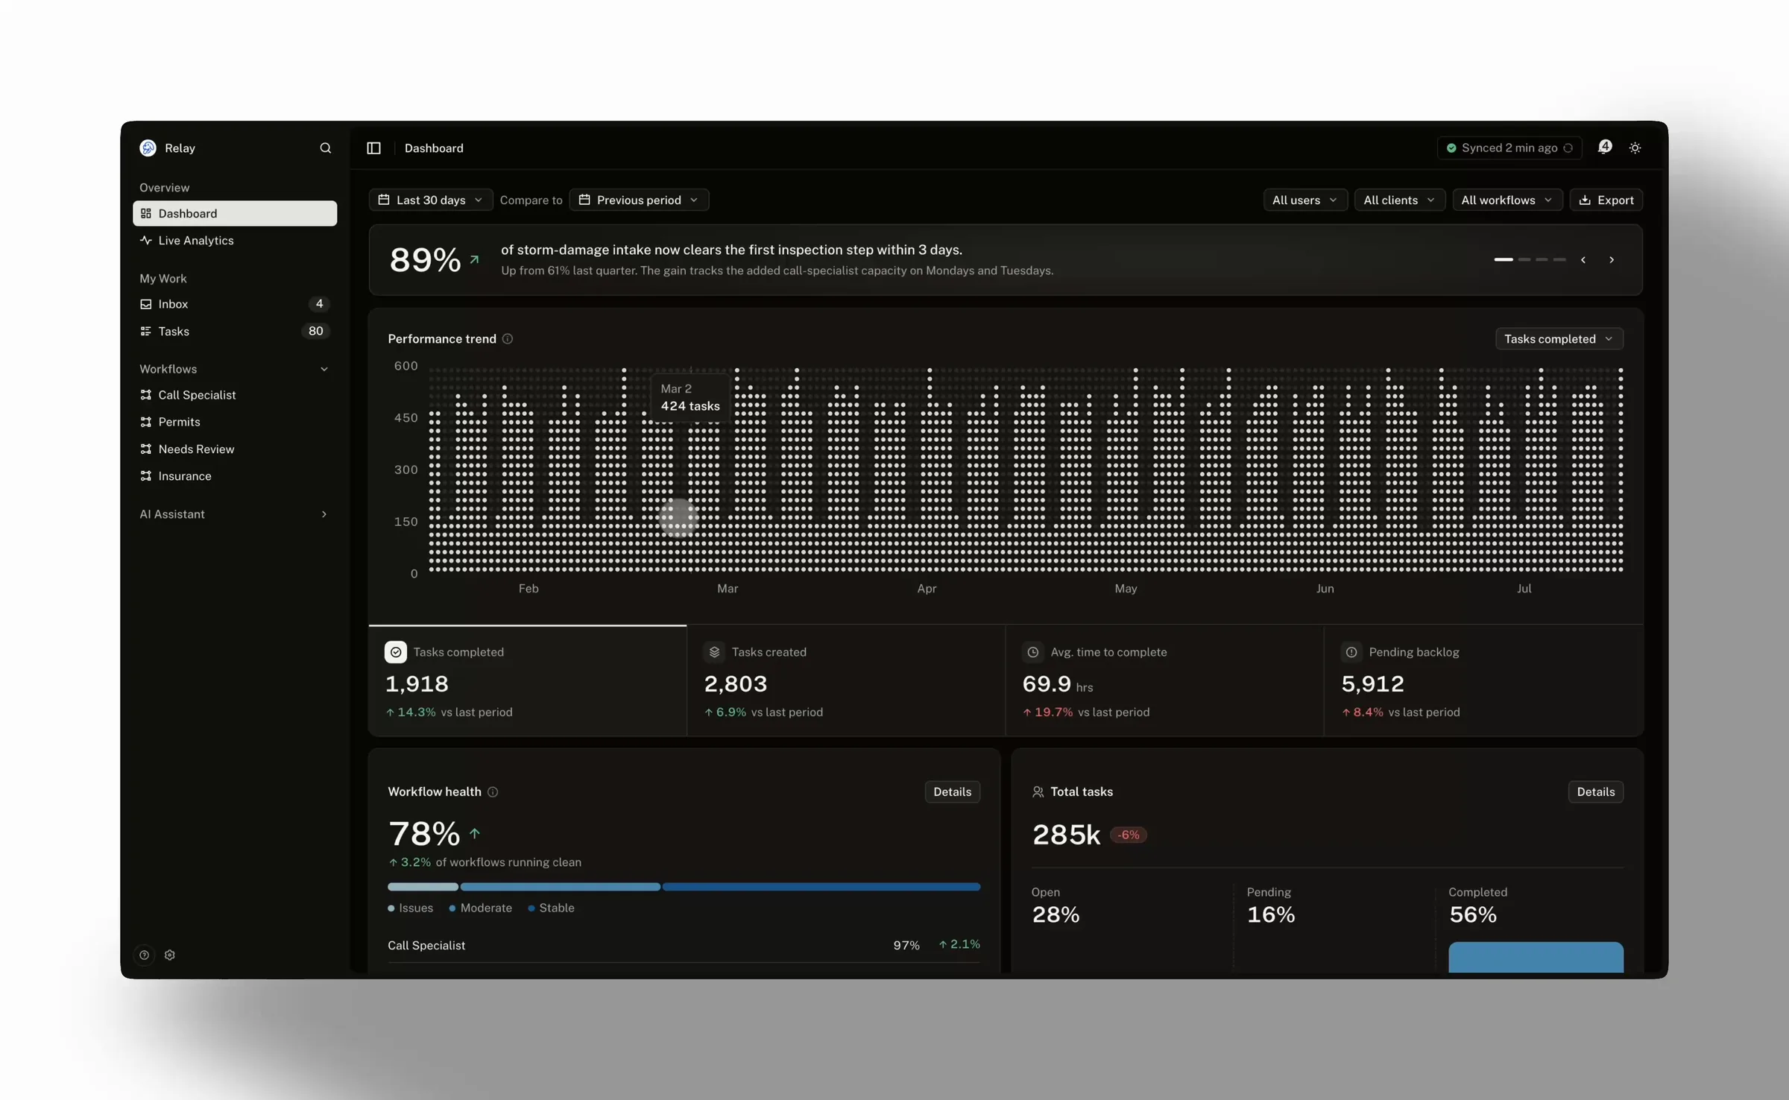Open the Last 30 days dropdown
The image size is (1789, 1100).
430,200
